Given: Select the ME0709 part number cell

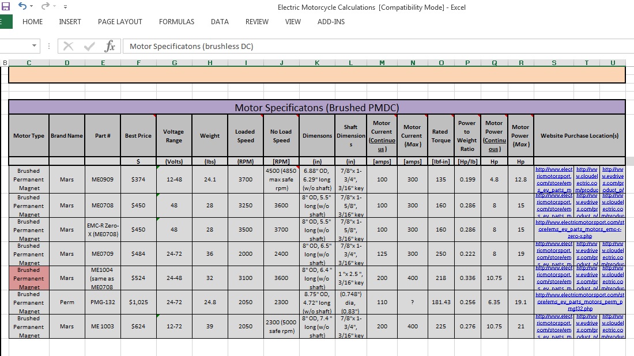Looking at the screenshot, I should point(103,254).
